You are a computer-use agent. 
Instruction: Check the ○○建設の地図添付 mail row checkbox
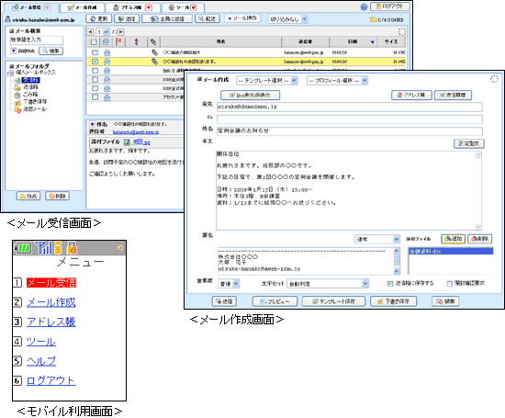coord(95,52)
